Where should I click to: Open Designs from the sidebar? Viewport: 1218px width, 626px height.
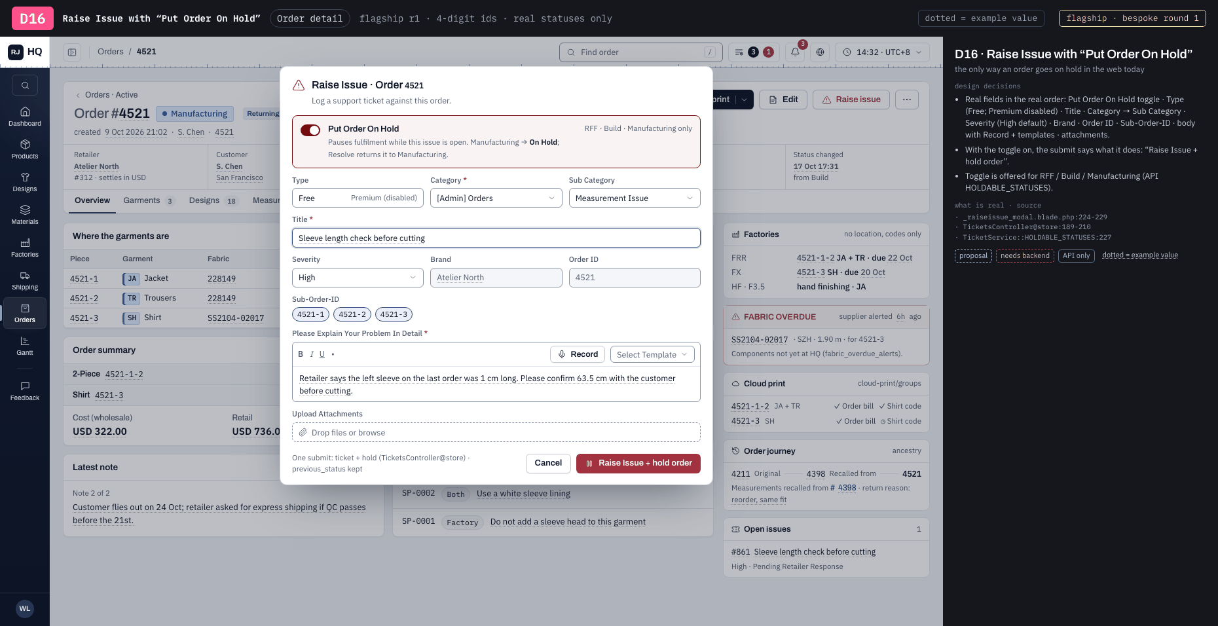pyautogui.click(x=25, y=181)
